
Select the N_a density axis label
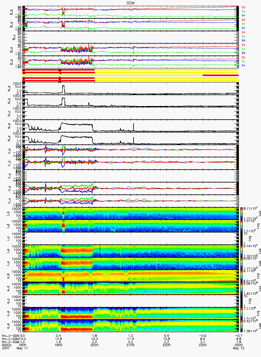pos(9,138)
